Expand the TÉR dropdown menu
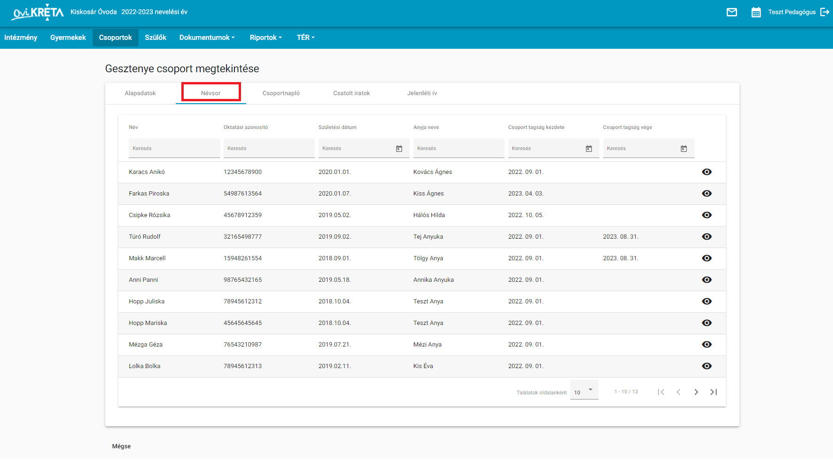This screenshot has height=460, width=833. (x=305, y=38)
